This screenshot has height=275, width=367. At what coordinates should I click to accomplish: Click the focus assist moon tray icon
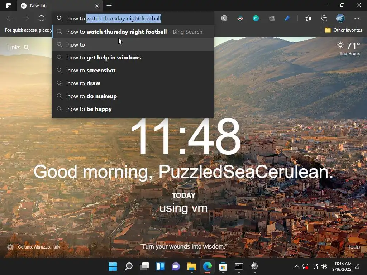[x=357, y=266]
